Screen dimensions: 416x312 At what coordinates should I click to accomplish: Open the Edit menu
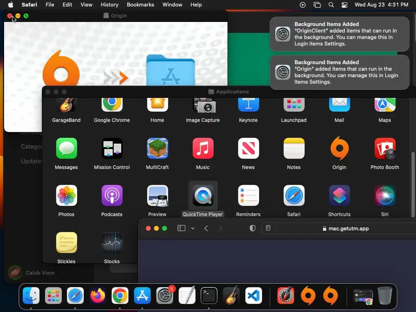tap(67, 4)
